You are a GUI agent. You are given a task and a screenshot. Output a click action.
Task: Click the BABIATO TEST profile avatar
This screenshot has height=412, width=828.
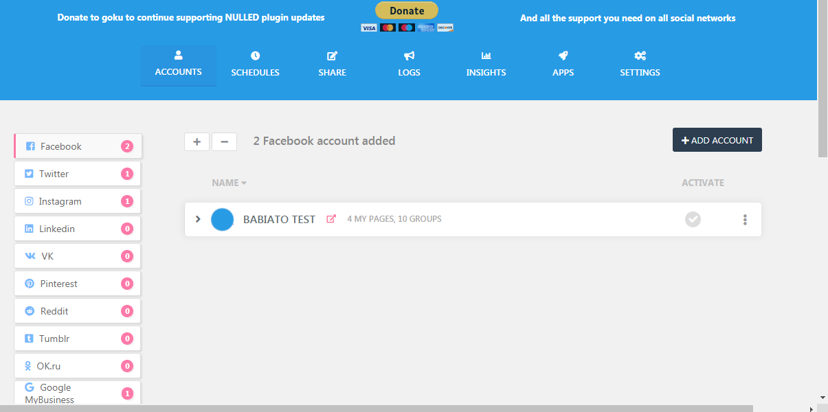pyautogui.click(x=222, y=219)
